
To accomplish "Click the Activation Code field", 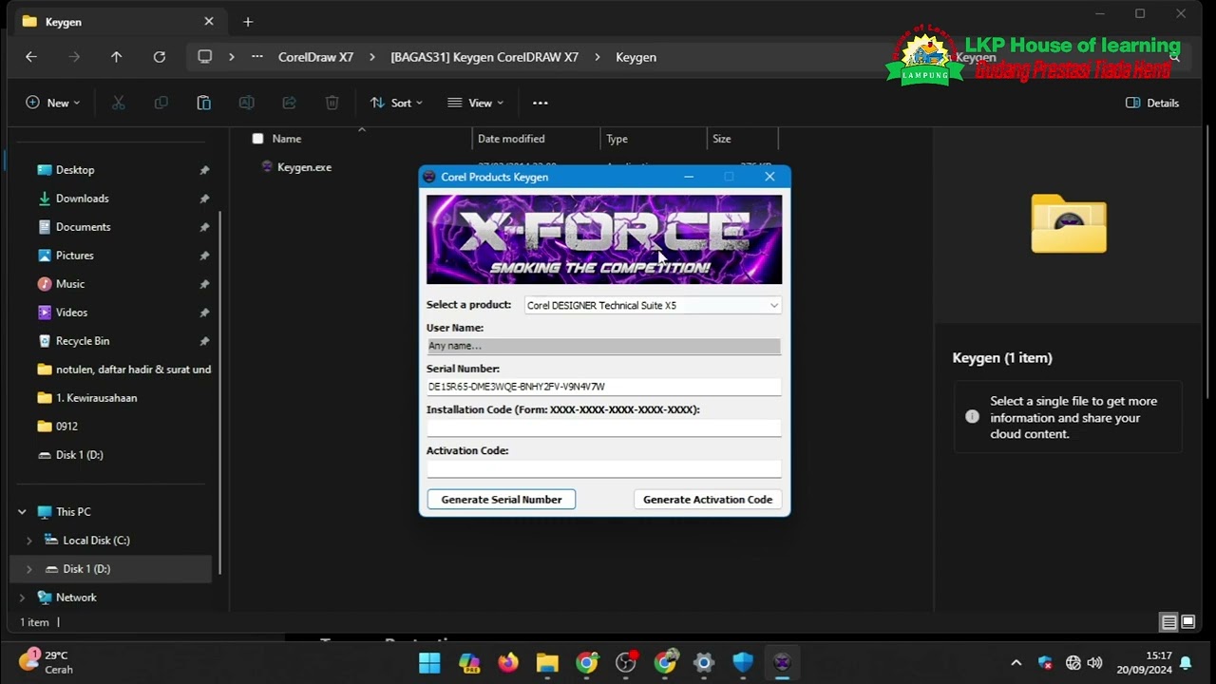I will pyautogui.click(x=604, y=468).
